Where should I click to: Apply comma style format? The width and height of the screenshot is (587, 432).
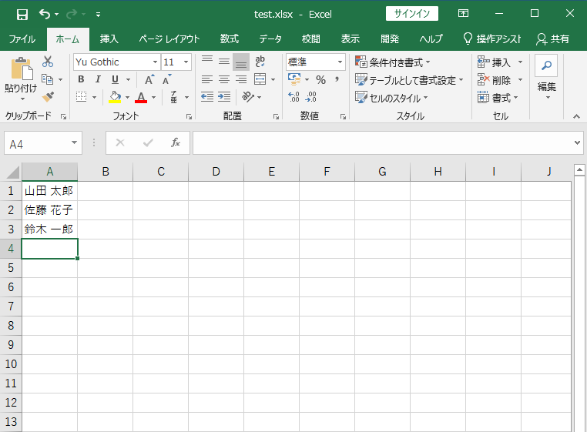coord(337,79)
